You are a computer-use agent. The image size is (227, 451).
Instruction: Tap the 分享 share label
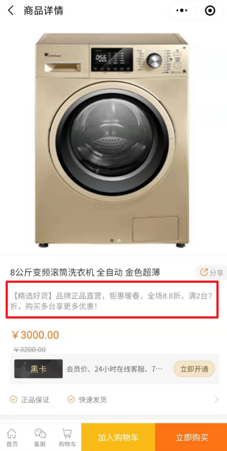[x=216, y=273]
